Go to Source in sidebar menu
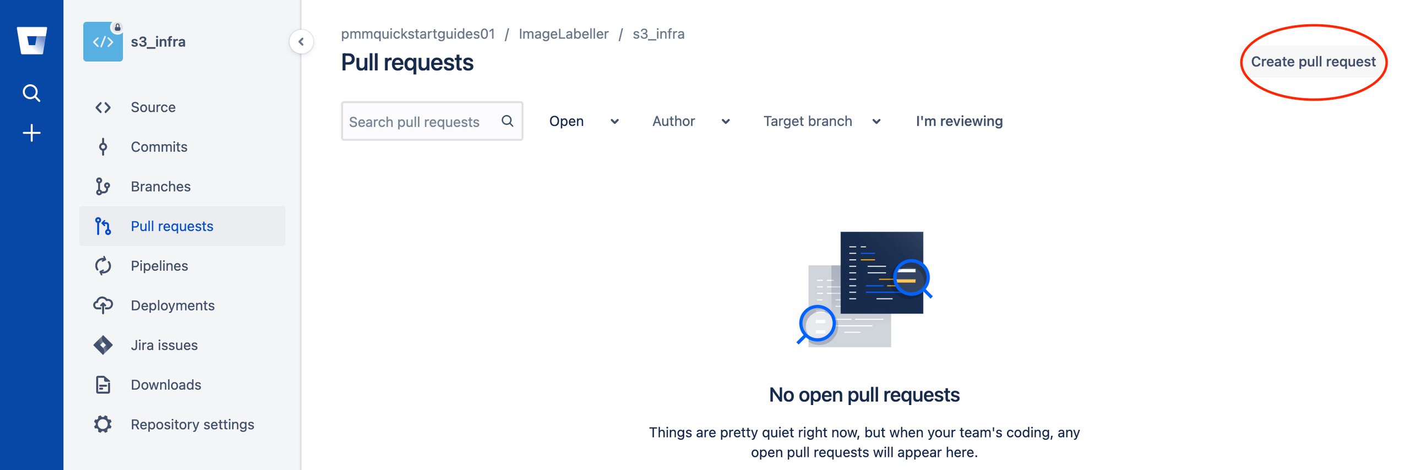Image resolution: width=1405 pixels, height=470 pixels. pyautogui.click(x=153, y=107)
